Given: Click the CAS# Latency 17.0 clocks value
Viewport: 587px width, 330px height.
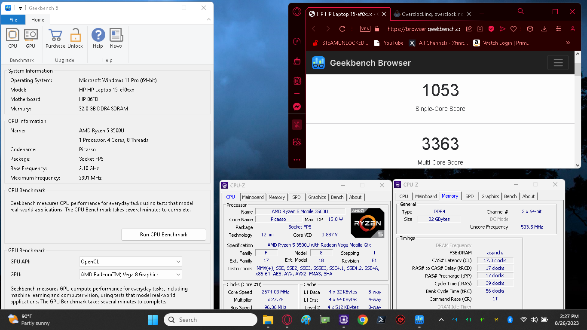Looking at the screenshot, I should coord(495,260).
